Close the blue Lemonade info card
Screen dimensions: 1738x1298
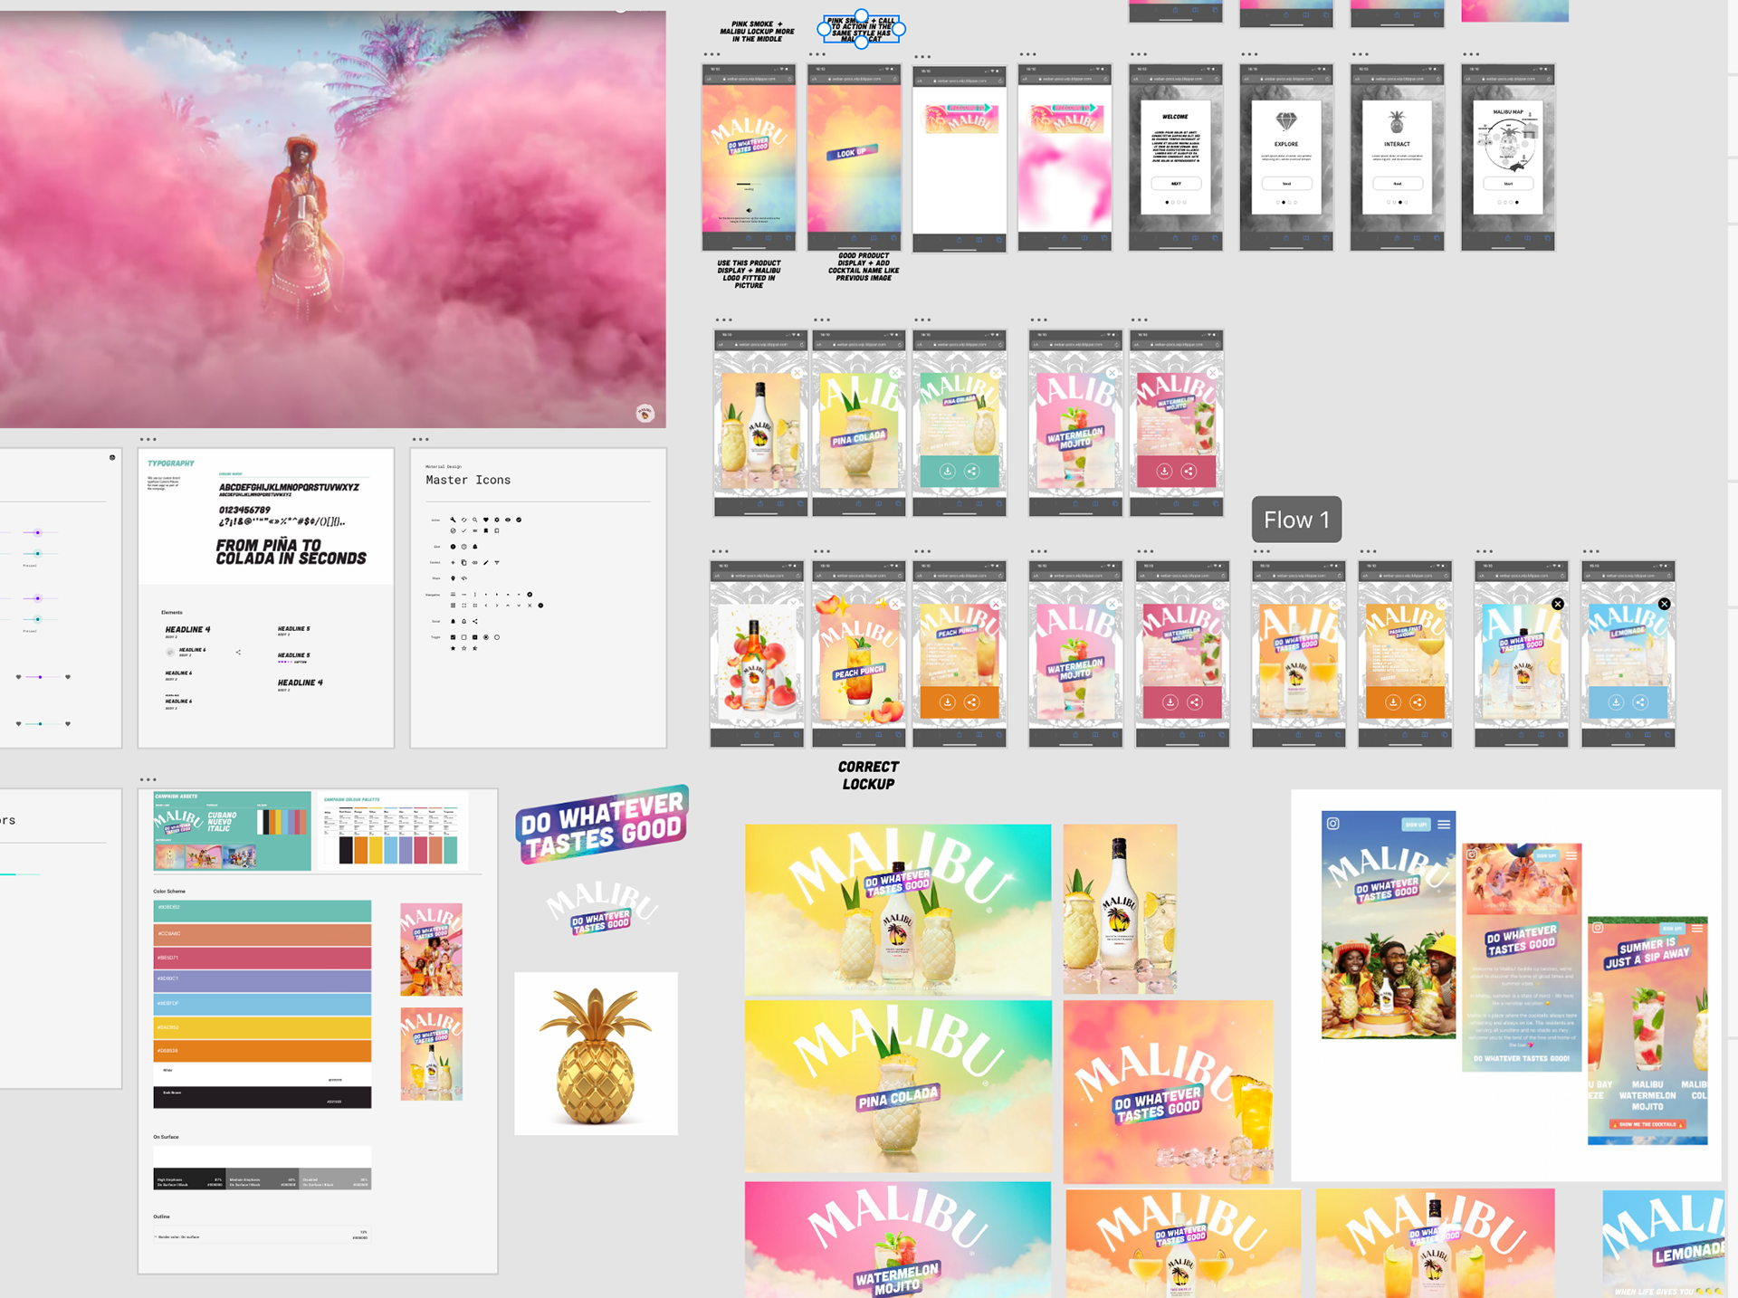click(x=1664, y=604)
